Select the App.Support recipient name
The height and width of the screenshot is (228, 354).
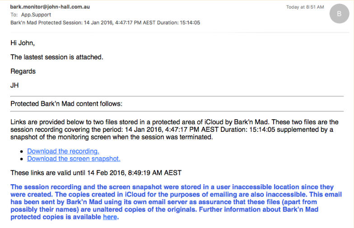[36, 14]
